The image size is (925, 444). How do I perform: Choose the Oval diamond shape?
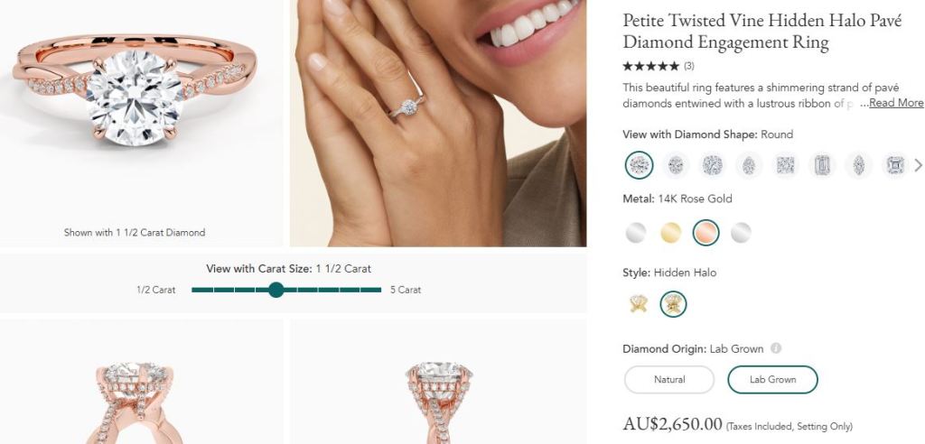point(676,165)
